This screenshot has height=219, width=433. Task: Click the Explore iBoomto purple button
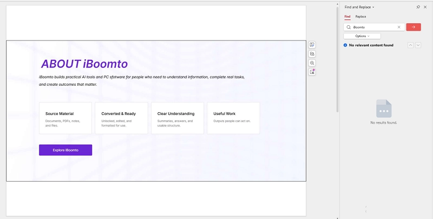65,150
